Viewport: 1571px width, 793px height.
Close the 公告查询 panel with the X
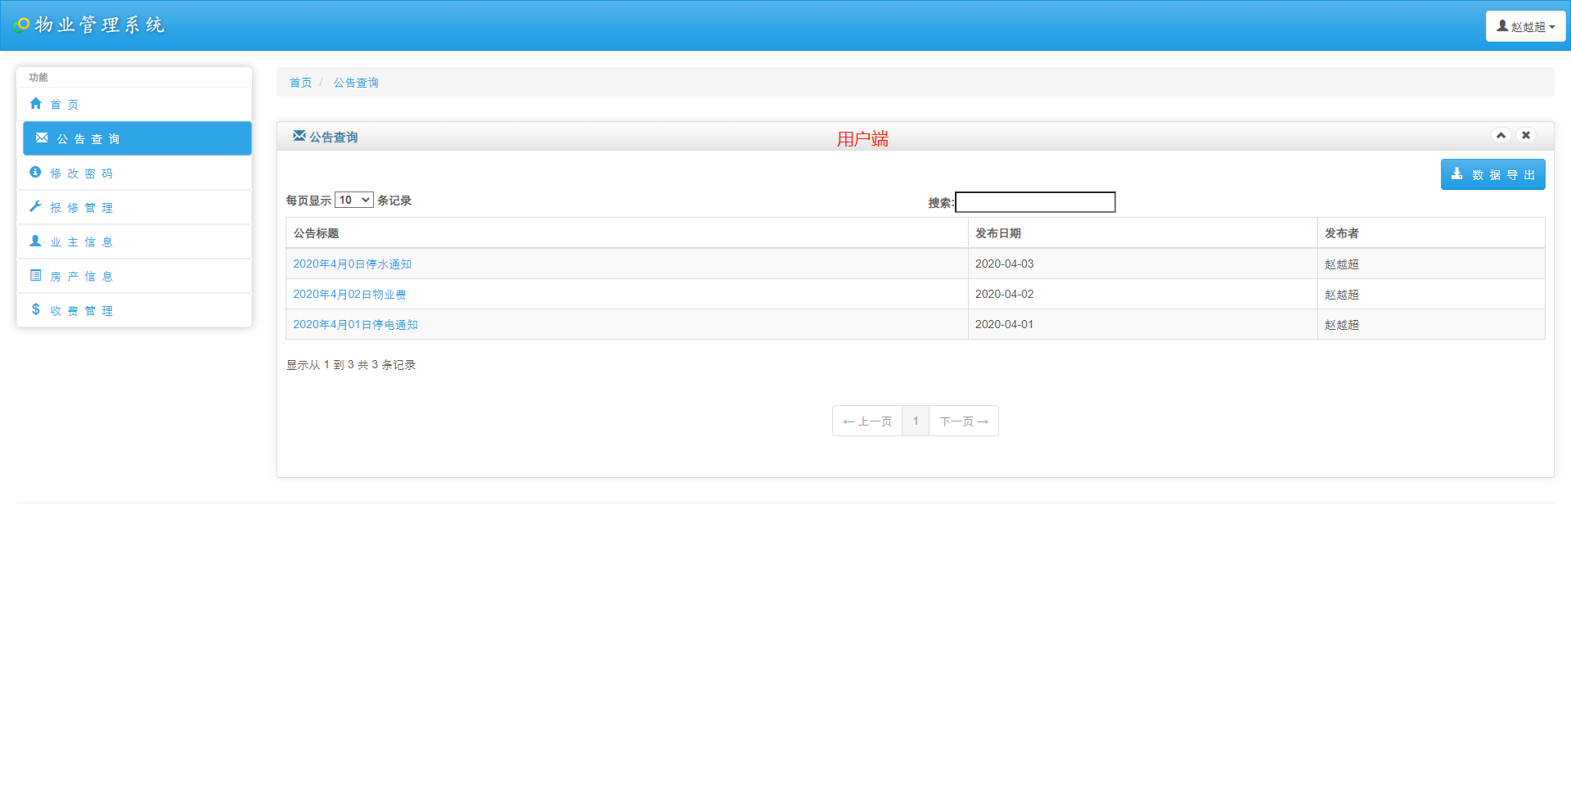(x=1525, y=135)
